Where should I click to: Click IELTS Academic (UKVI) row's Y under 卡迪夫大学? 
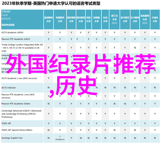click(155, 33)
